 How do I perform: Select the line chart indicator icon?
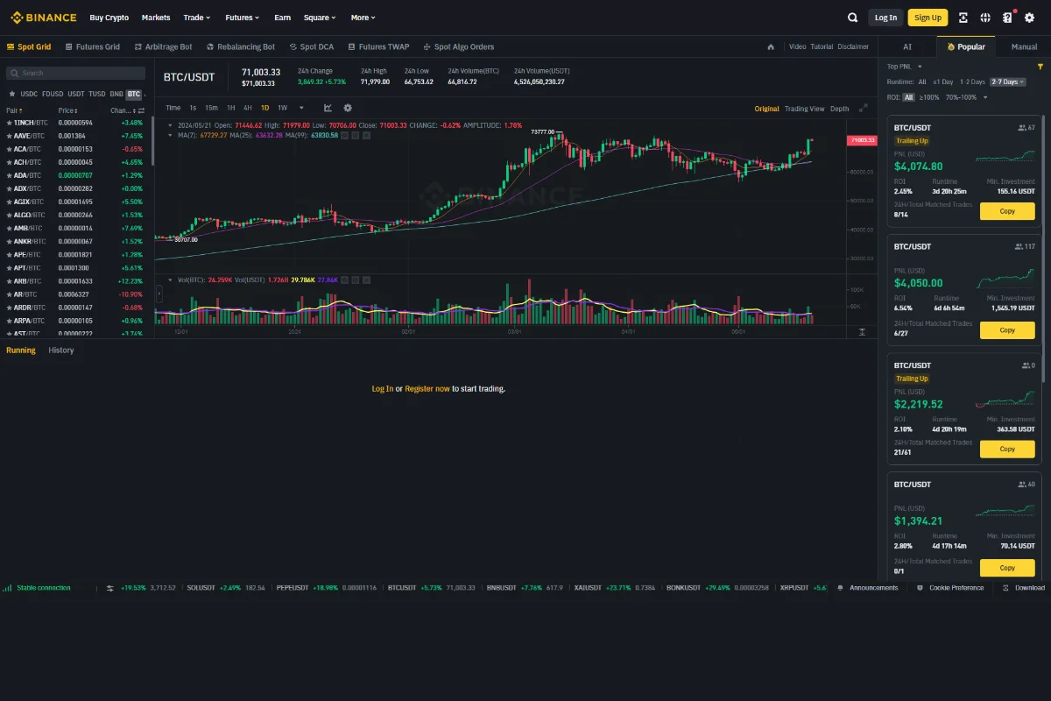tap(327, 108)
